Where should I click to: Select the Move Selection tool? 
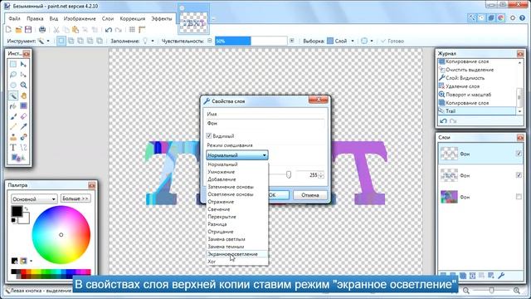pos(23,75)
